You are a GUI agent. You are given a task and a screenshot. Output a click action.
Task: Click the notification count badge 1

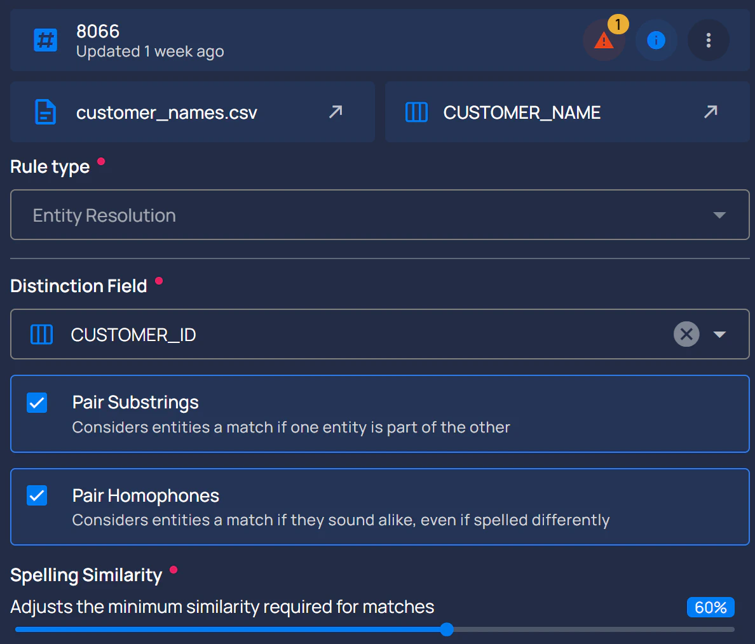tap(618, 24)
